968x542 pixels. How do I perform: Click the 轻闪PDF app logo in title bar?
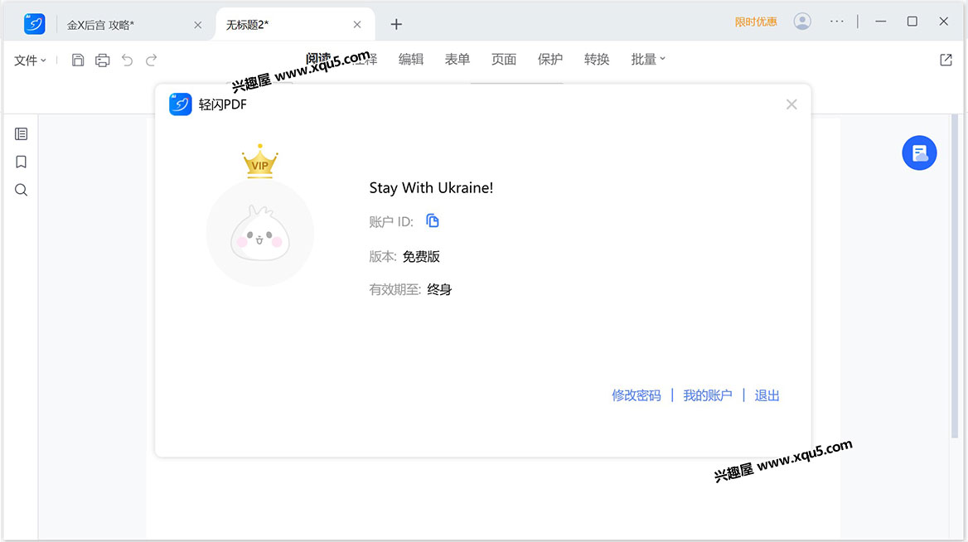coord(35,24)
